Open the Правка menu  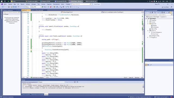[x=10, y=4]
